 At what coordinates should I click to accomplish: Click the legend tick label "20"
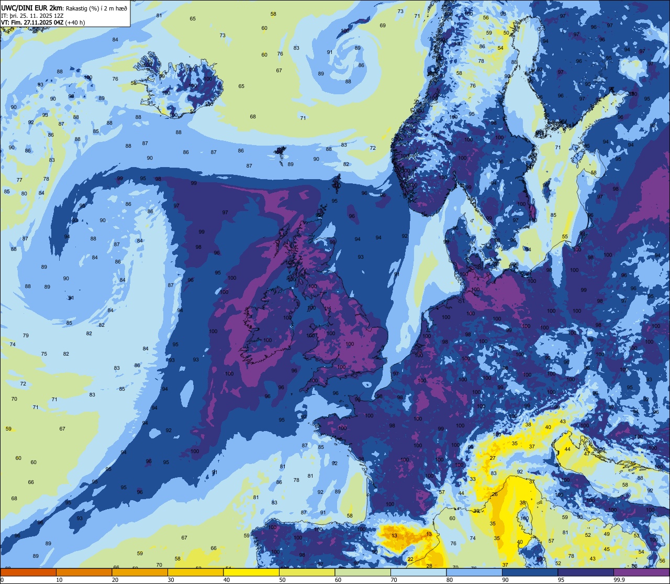click(x=115, y=580)
